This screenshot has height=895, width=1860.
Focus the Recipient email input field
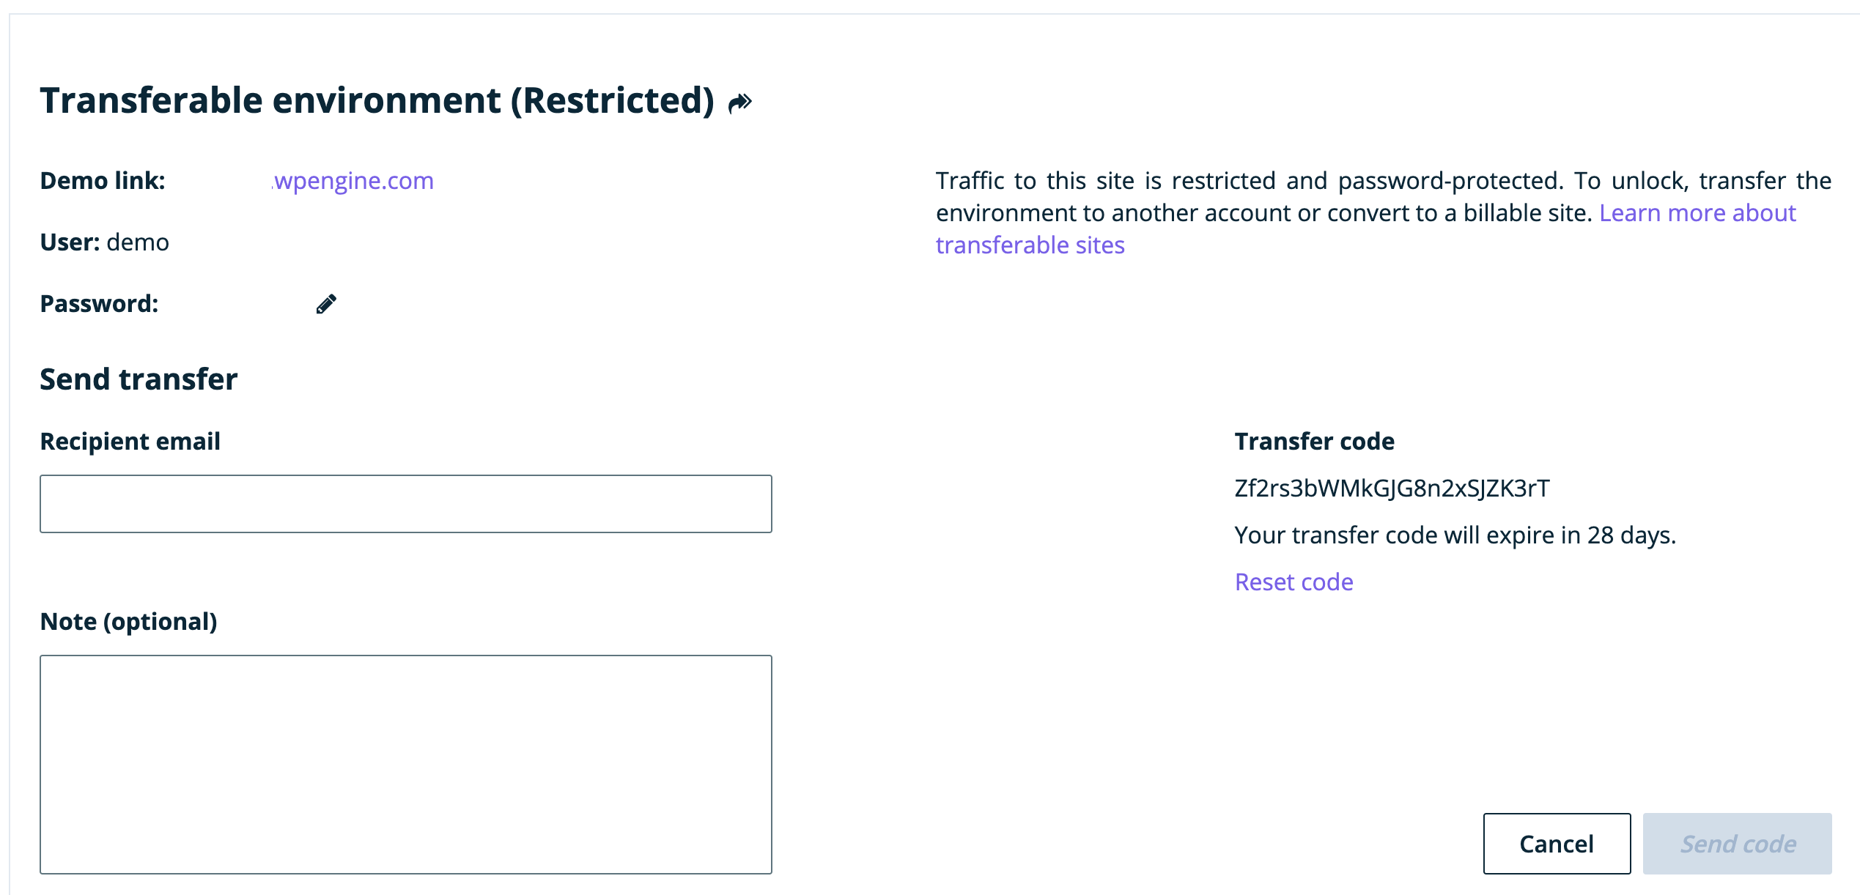[x=405, y=504]
